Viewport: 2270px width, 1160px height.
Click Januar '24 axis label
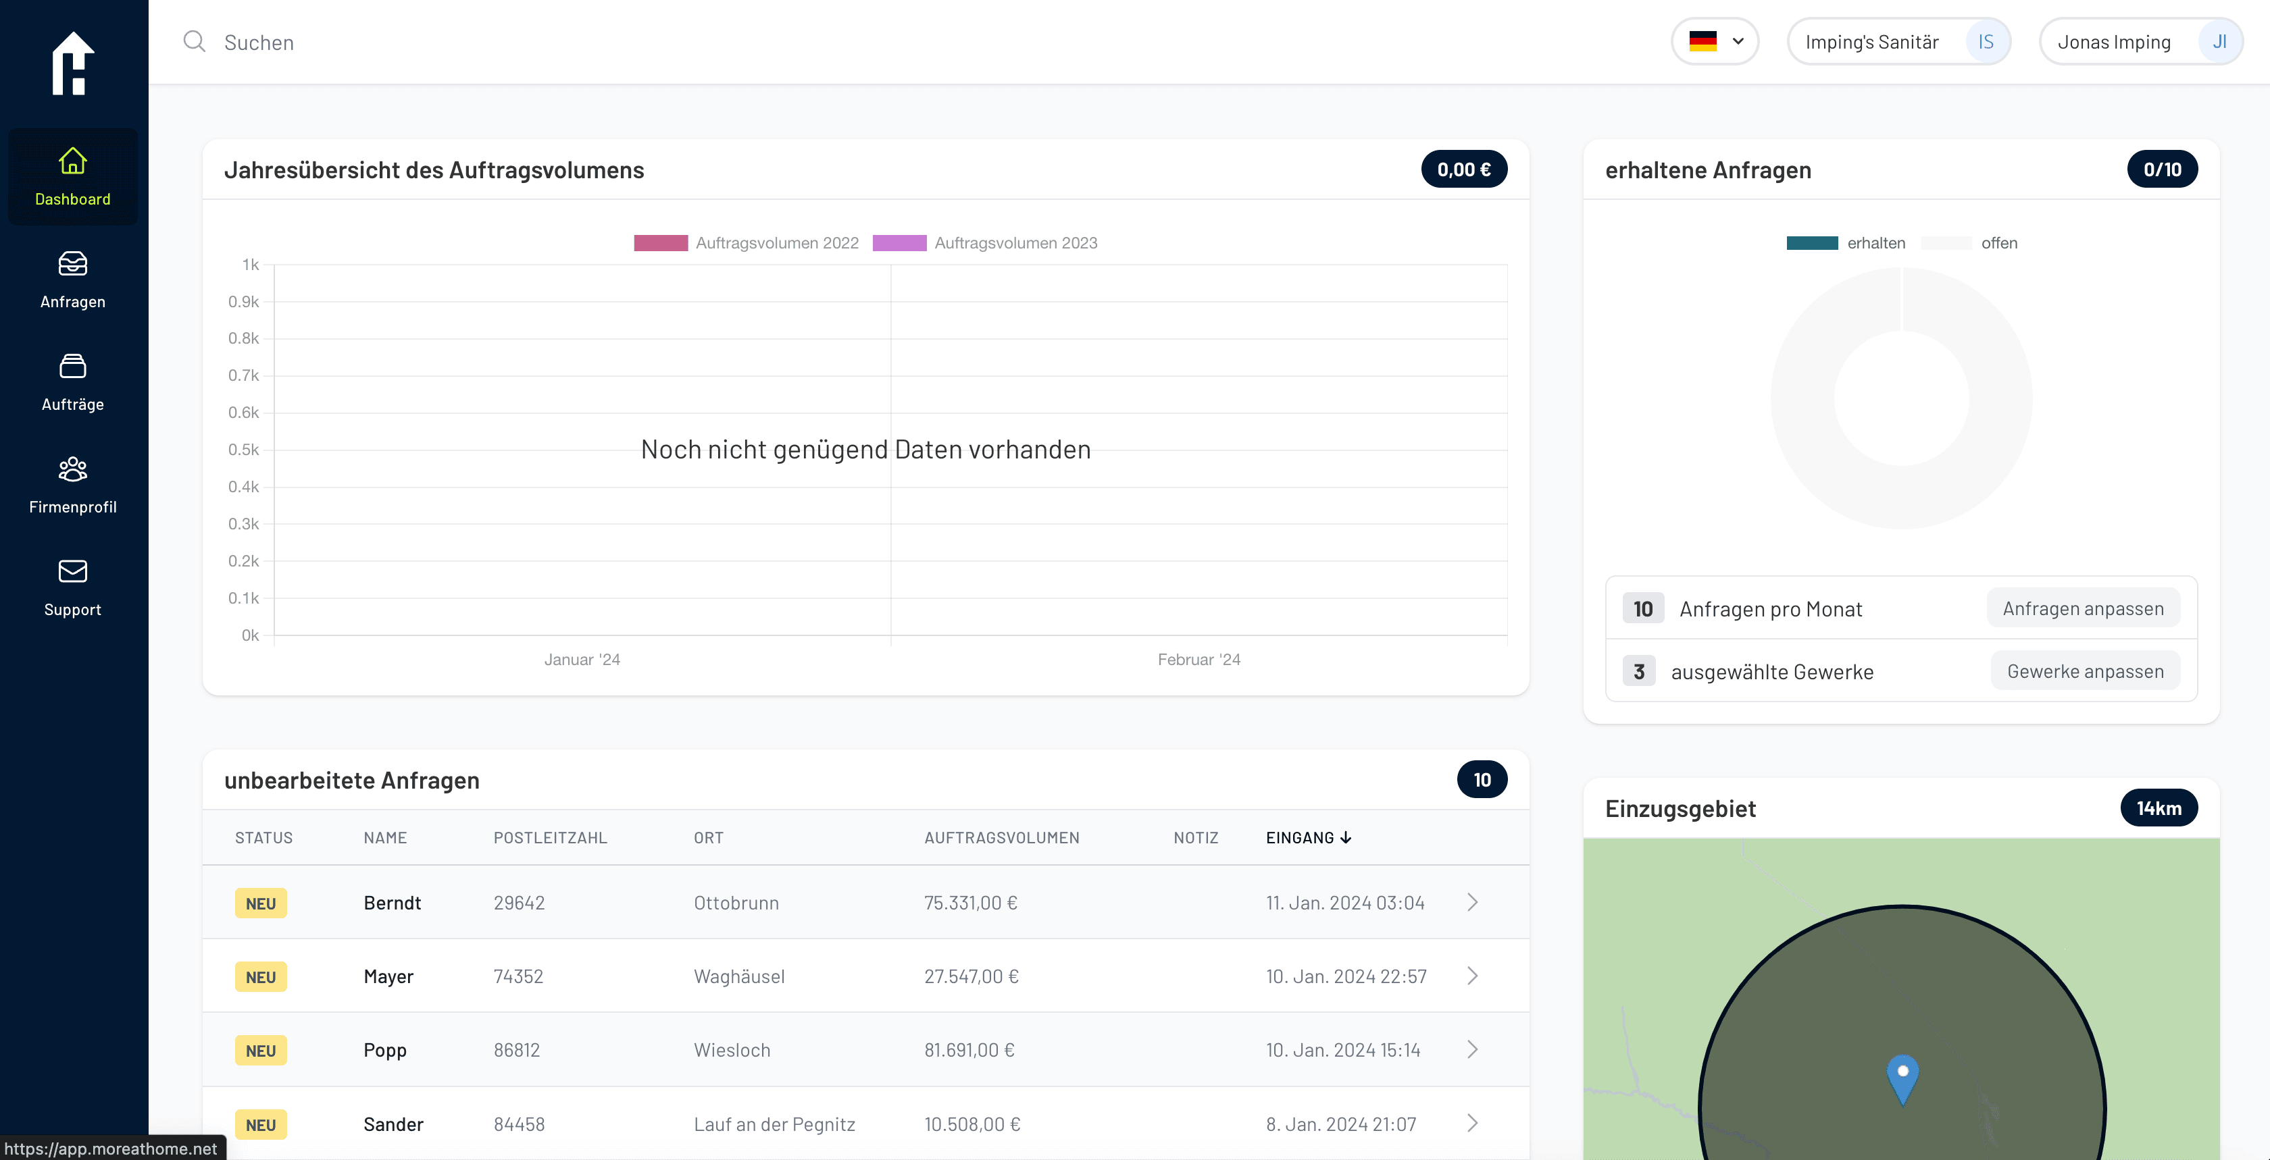point(582,660)
